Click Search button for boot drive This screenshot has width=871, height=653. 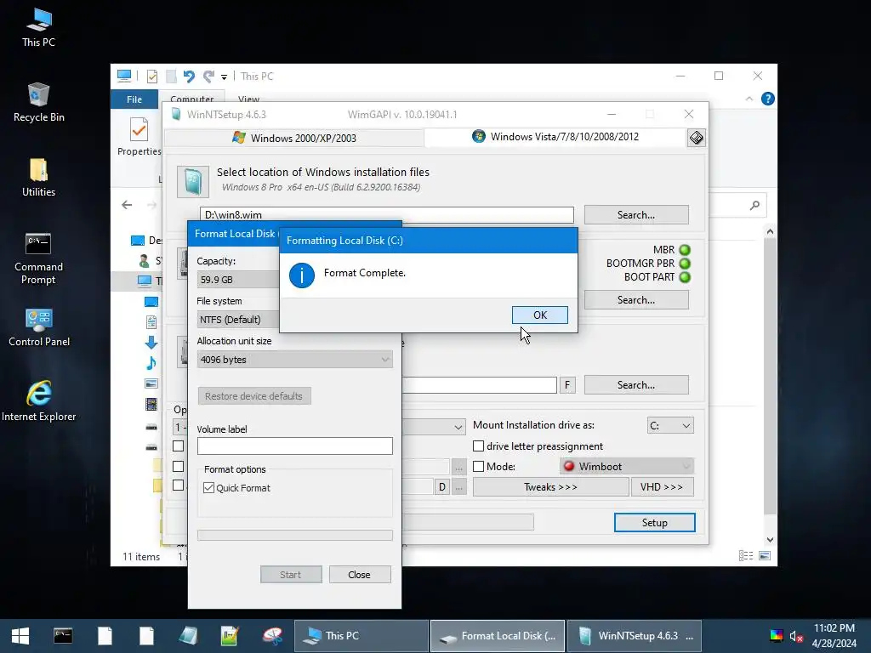pos(636,300)
